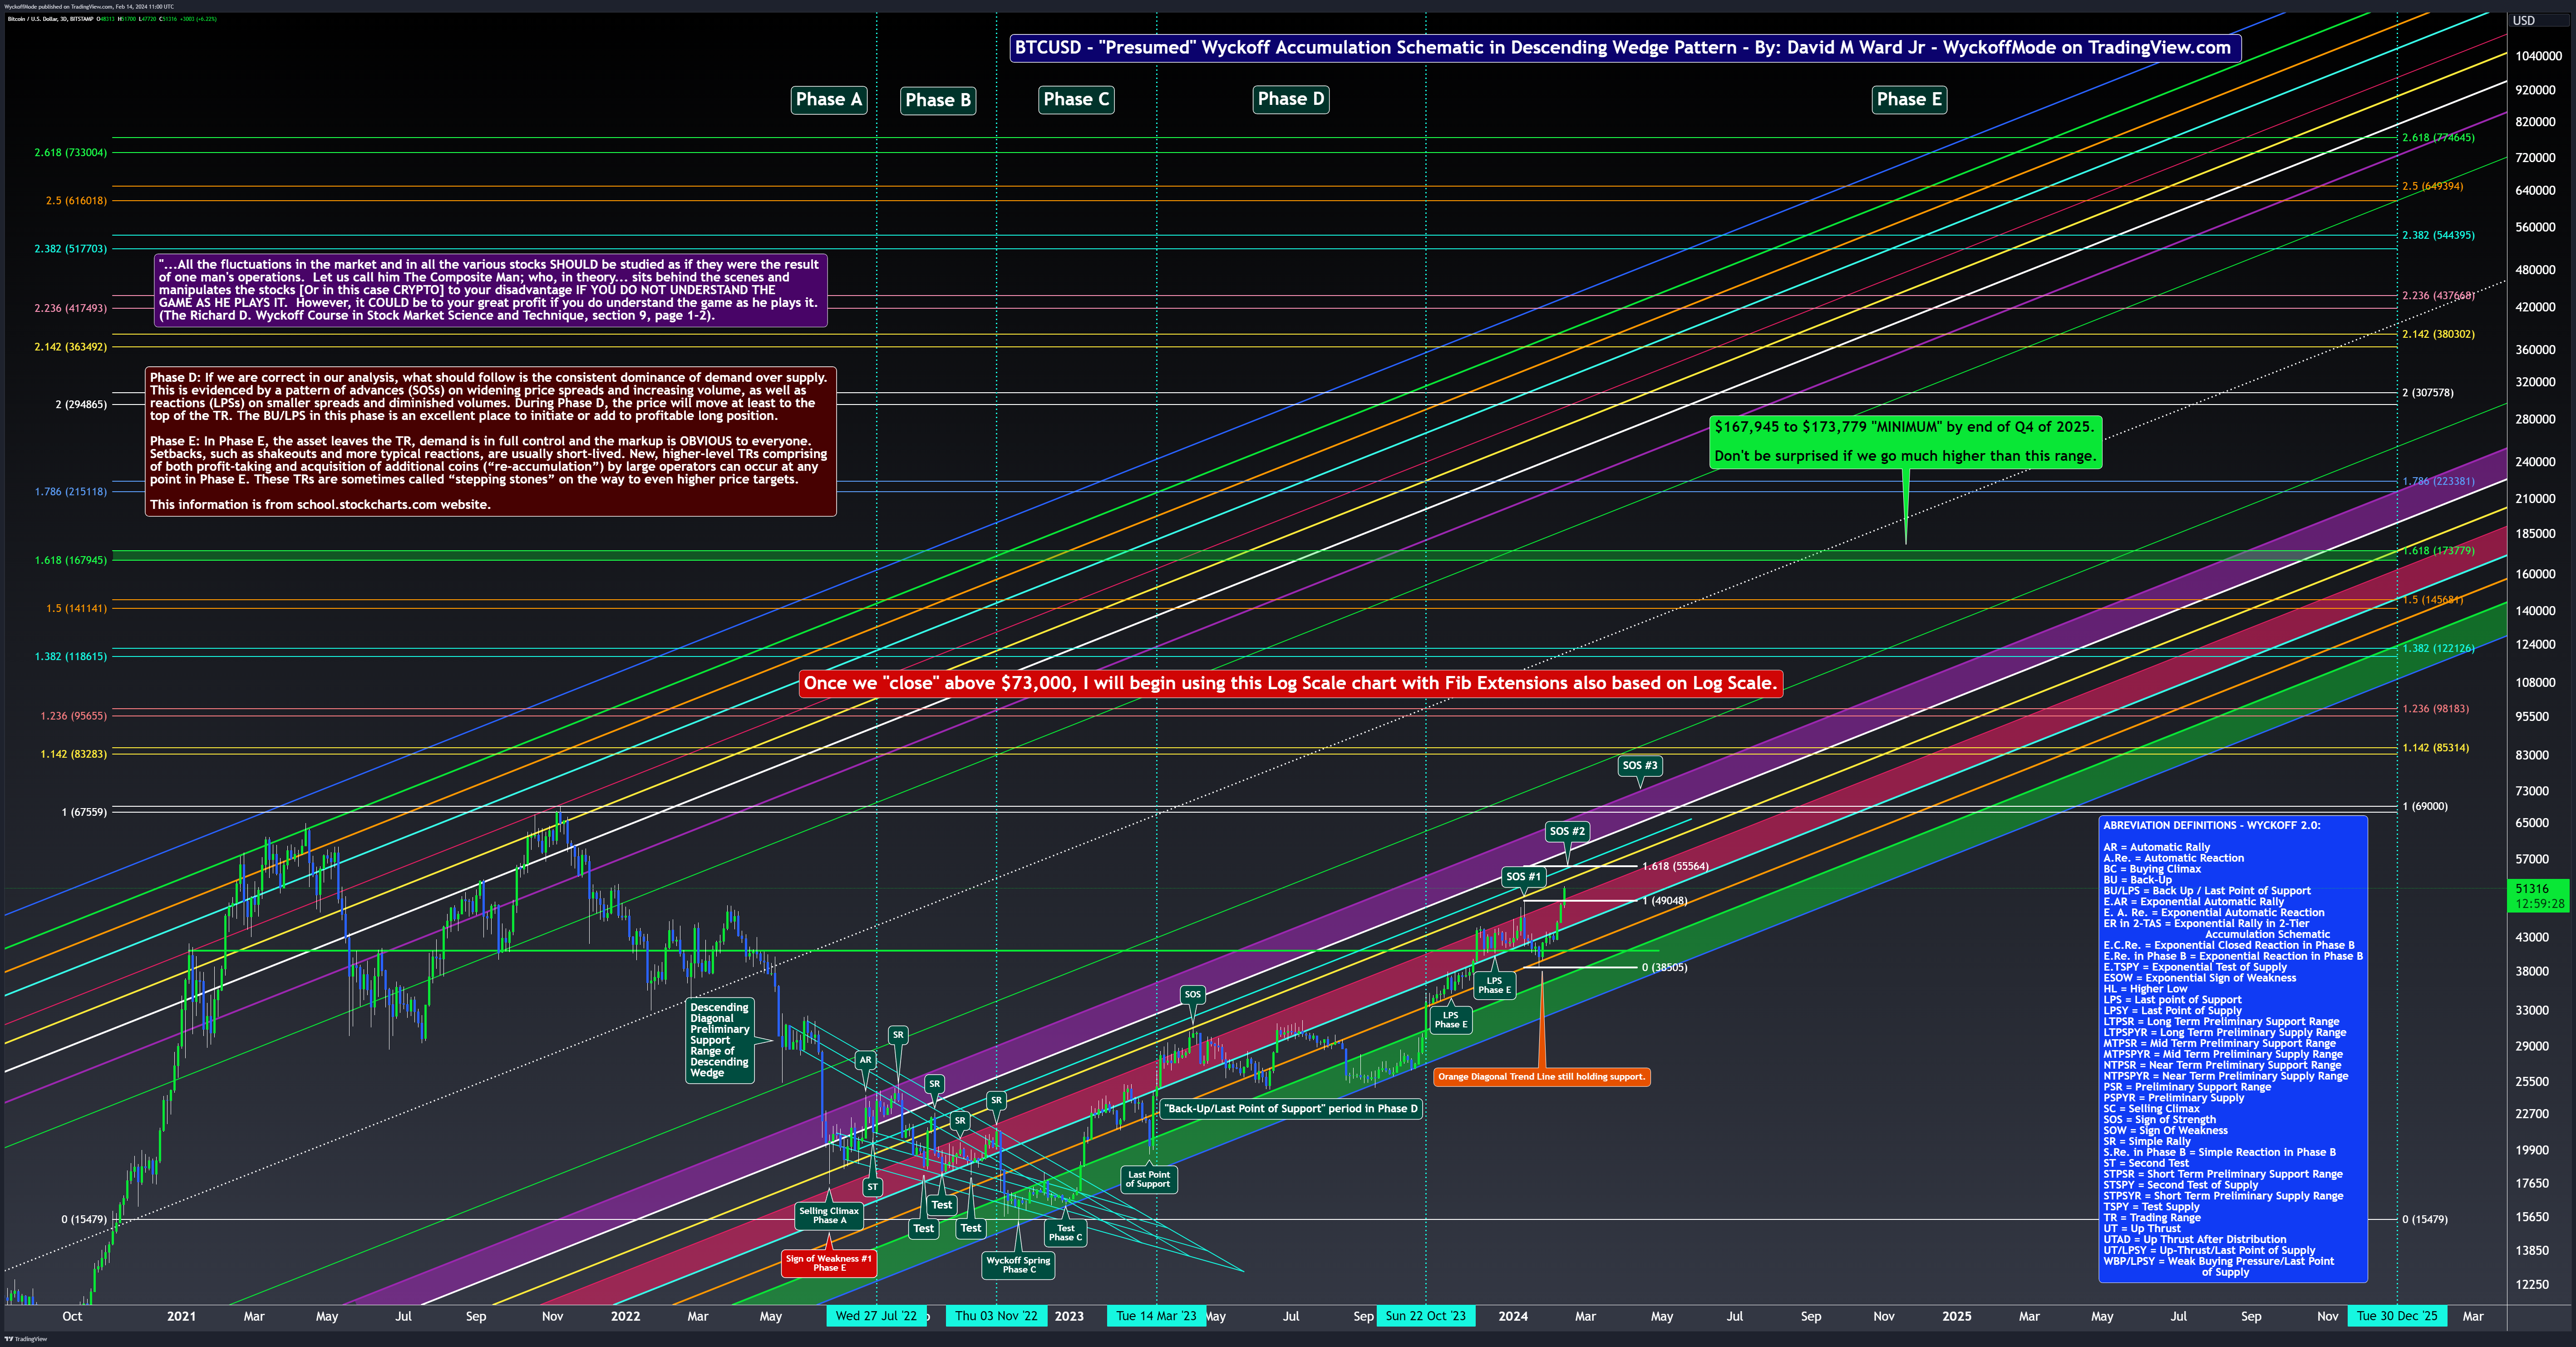The image size is (2576, 1347).
Task: Click the Thu 03 Nov '22 date marker
Action: pos(996,1316)
